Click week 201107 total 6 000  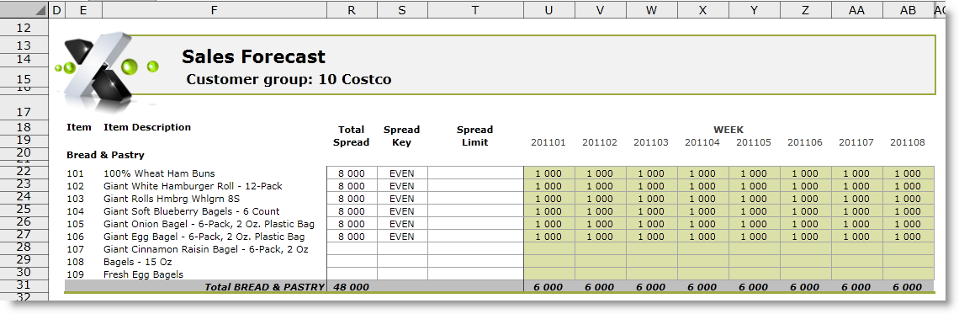click(856, 286)
